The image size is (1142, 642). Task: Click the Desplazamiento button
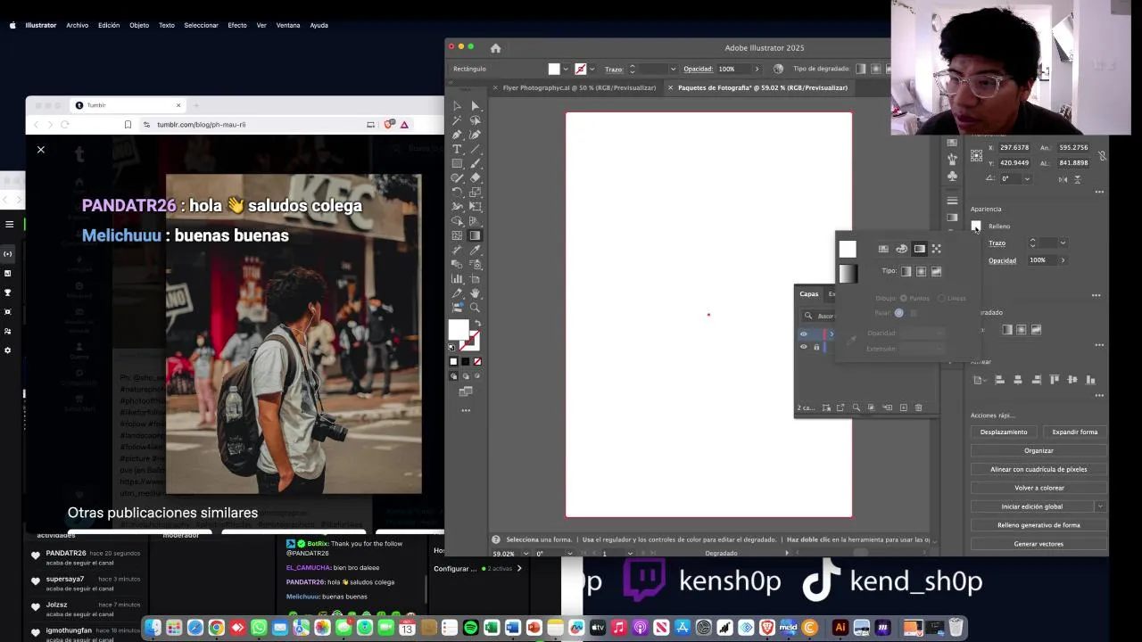click(x=1004, y=432)
